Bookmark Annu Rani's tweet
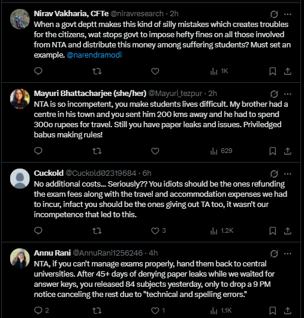This screenshot has height=318, width=304. pyautogui.click(x=273, y=310)
